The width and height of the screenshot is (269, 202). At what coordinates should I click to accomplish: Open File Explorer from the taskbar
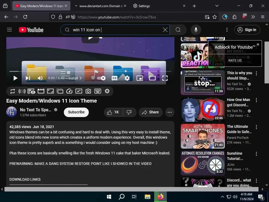147,197
